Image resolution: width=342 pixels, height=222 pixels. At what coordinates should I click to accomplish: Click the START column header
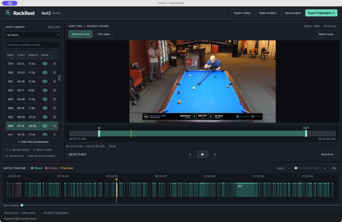point(21,55)
